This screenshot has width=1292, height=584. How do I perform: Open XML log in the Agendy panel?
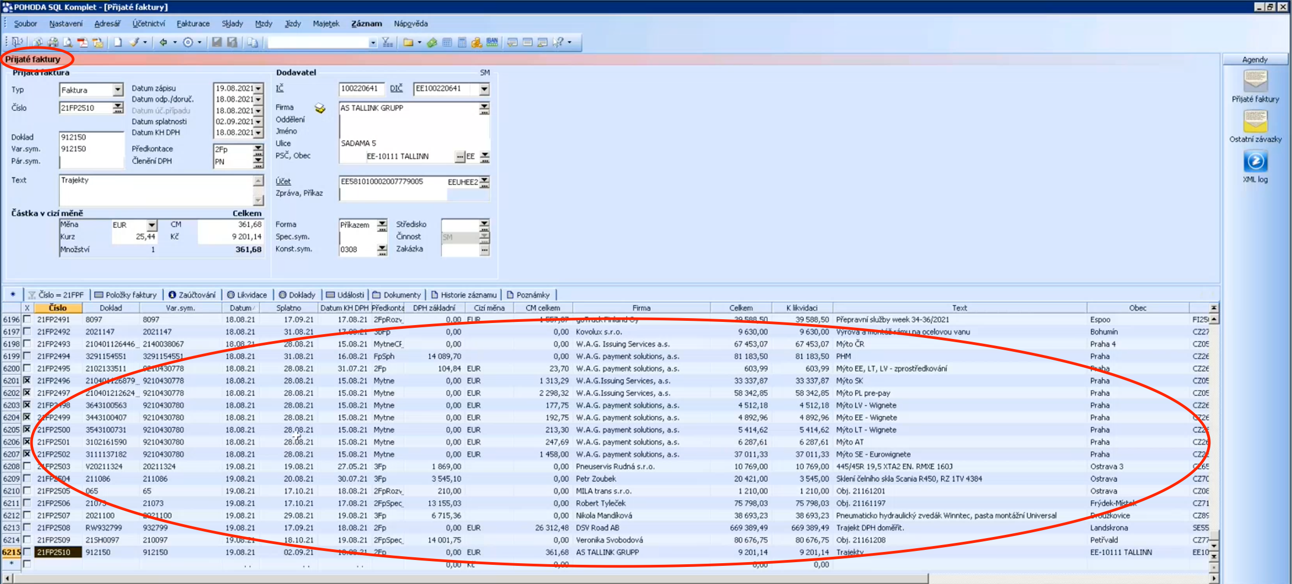[1255, 167]
